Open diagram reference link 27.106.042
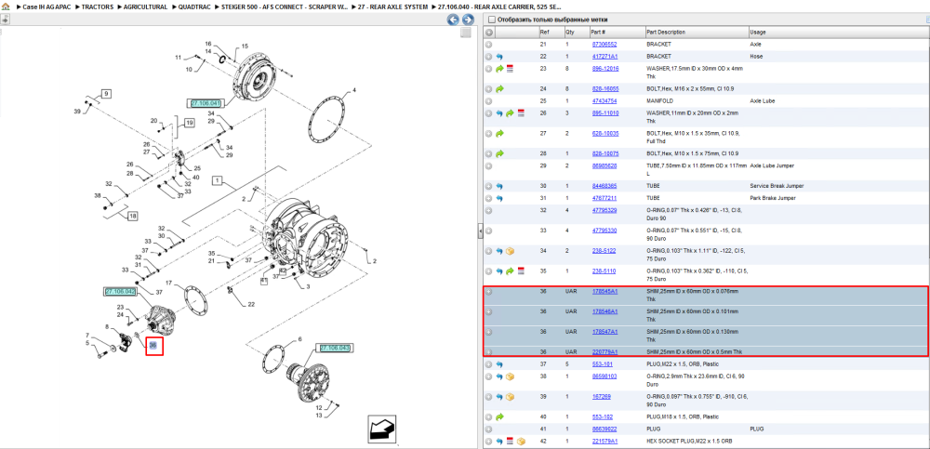The image size is (930, 449). coord(120,292)
